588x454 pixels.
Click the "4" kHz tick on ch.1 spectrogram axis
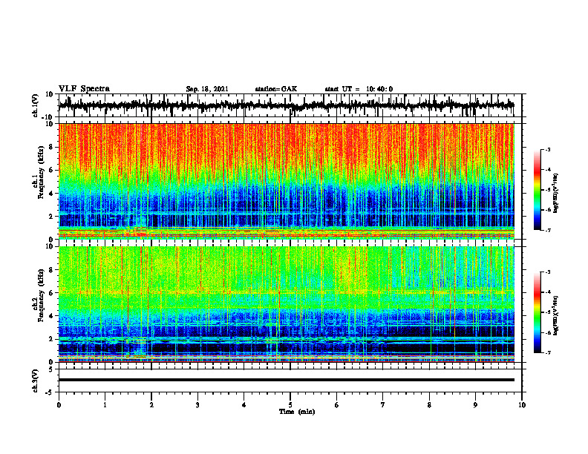pos(51,194)
